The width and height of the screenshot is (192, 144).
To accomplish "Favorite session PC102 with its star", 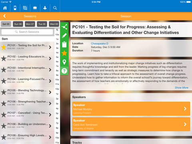I will pyautogui.click(x=4, y=58).
